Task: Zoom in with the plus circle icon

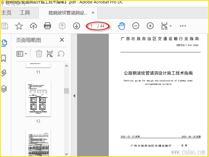Action: pos(150,26)
